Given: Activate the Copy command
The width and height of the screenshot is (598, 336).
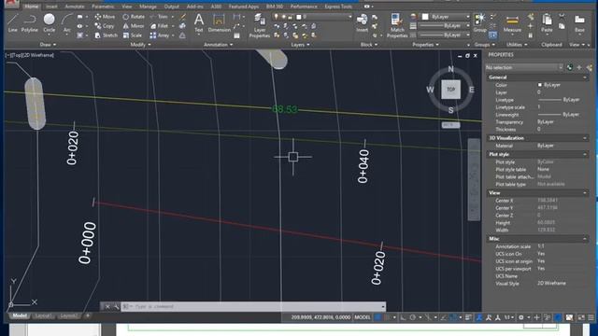Looking at the screenshot, I should 105,26.
